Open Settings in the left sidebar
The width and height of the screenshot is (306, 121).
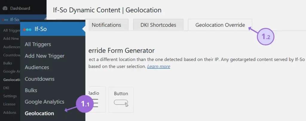click(x=10, y=96)
